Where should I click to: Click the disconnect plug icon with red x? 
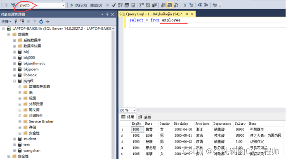[x=22, y=21]
